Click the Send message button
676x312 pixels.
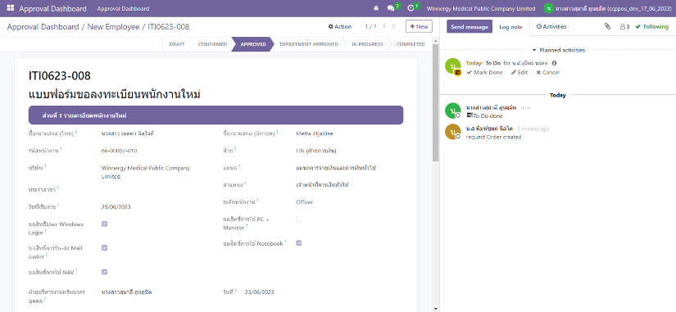pyautogui.click(x=469, y=26)
